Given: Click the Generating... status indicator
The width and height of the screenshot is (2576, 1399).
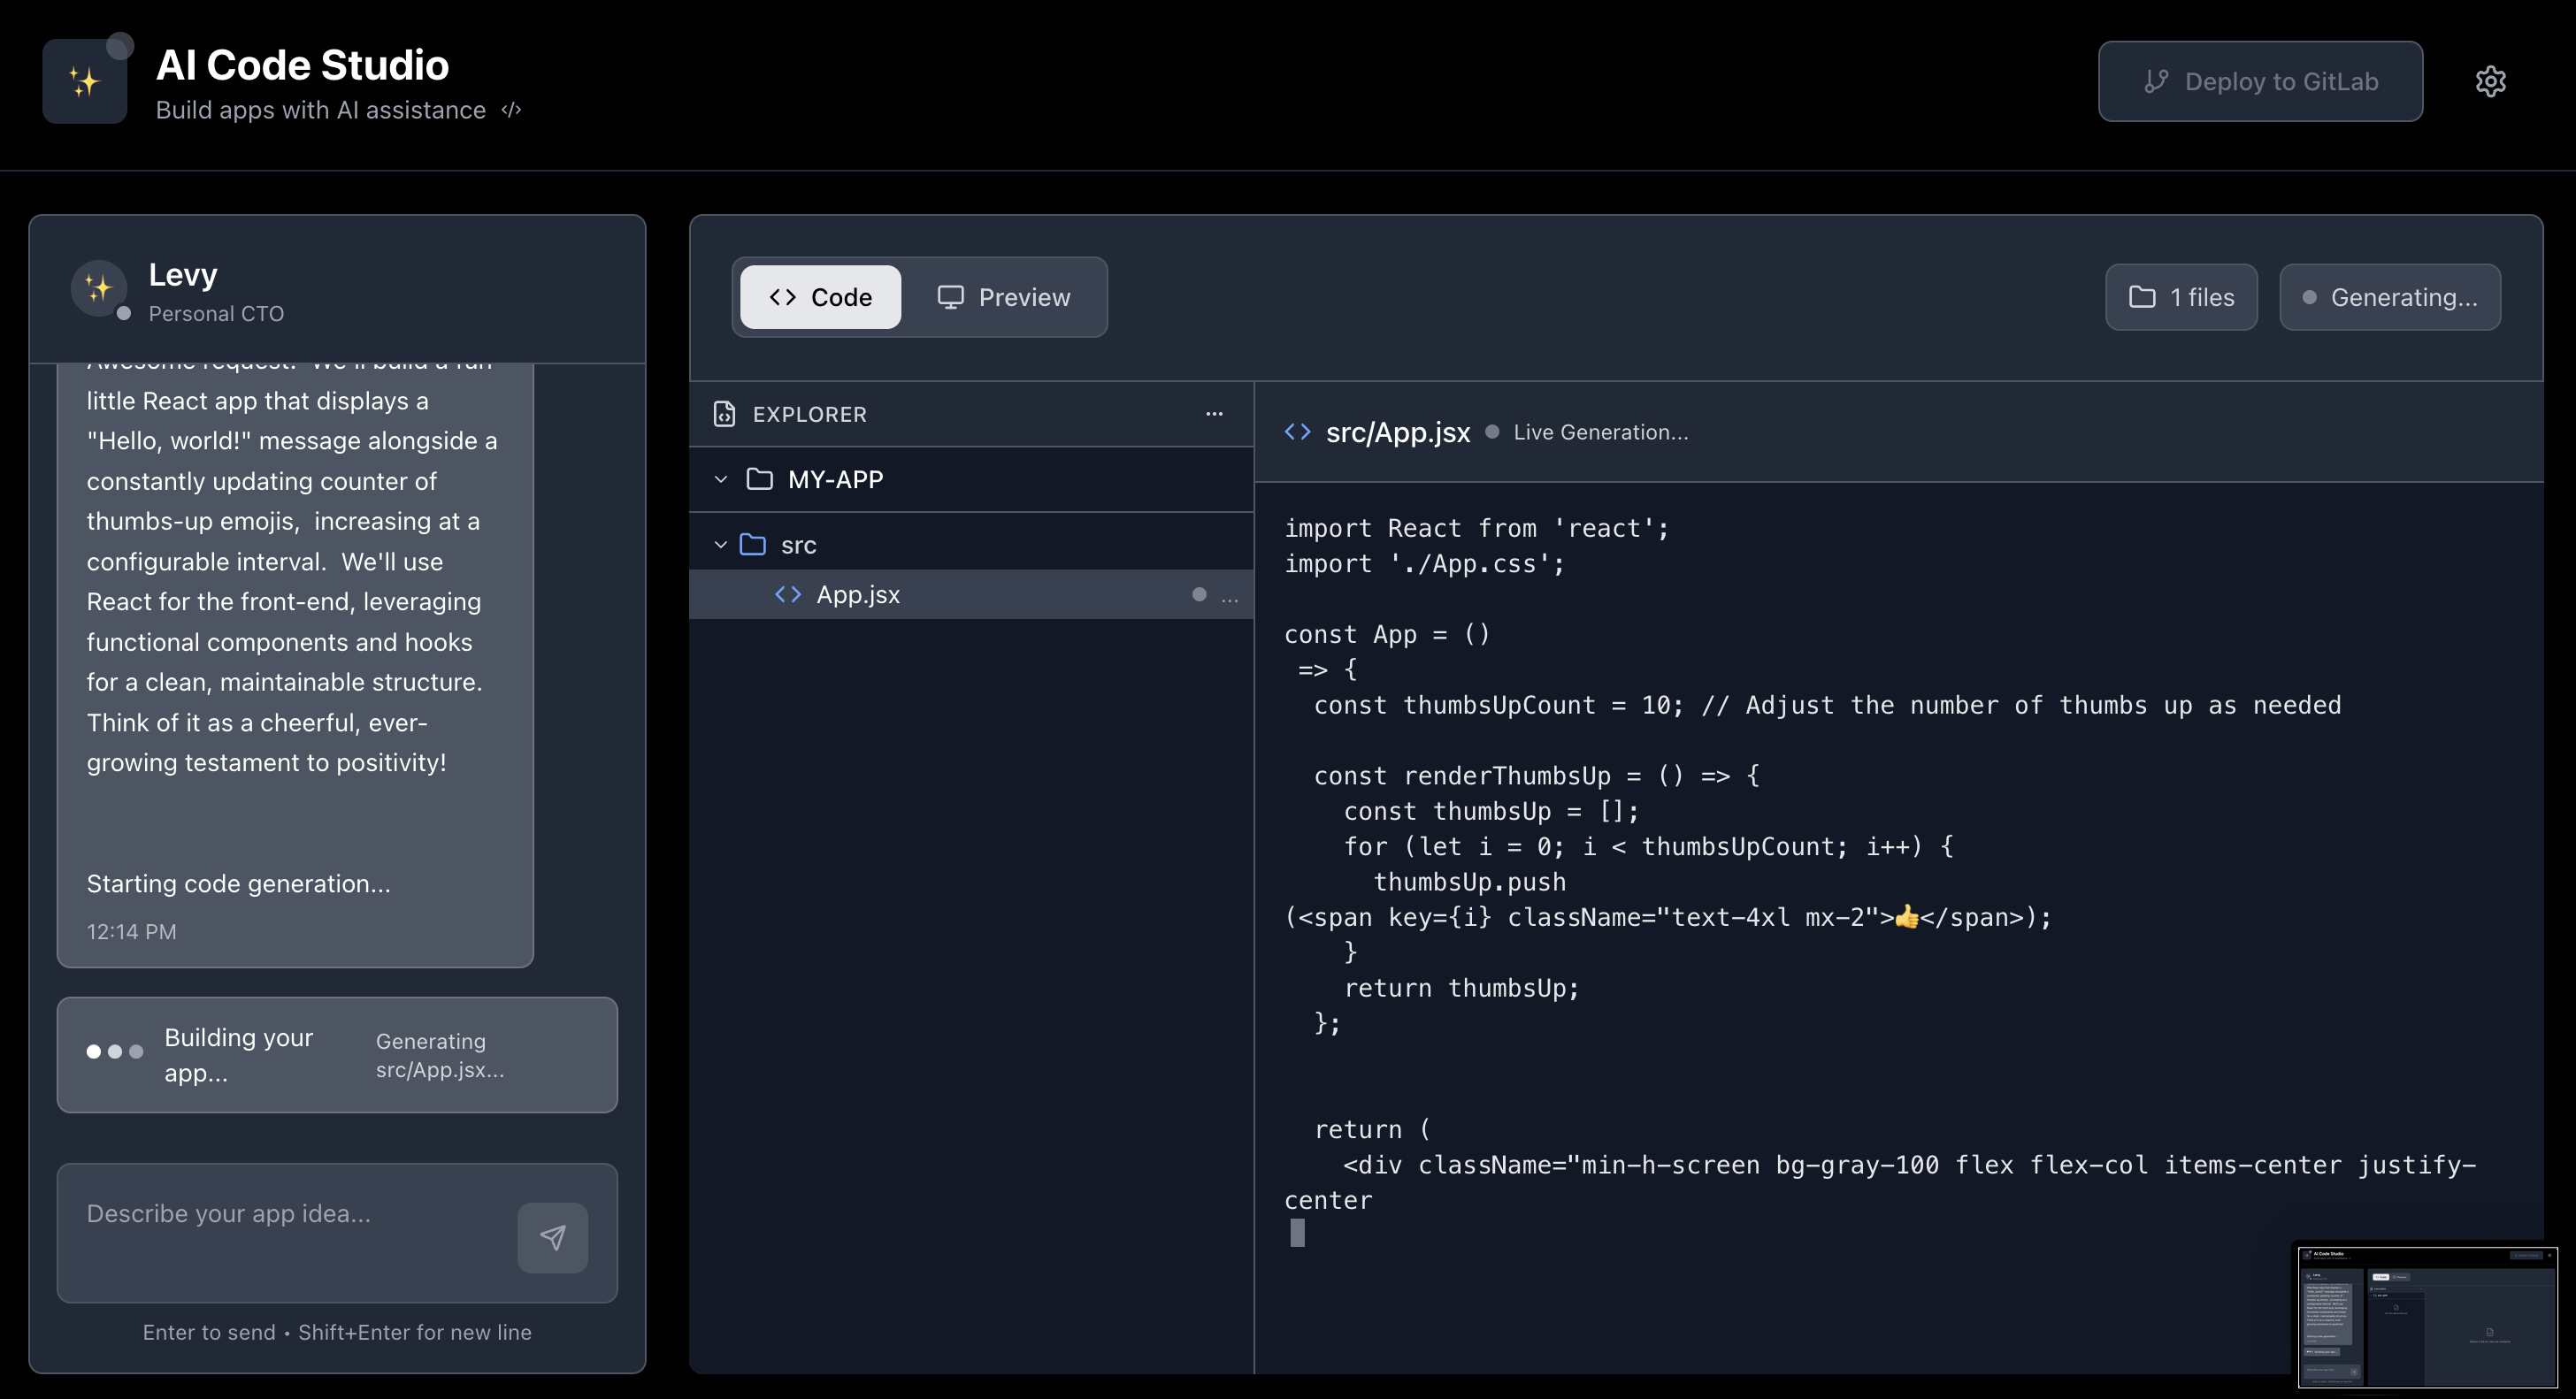Looking at the screenshot, I should tap(2390, 297).
